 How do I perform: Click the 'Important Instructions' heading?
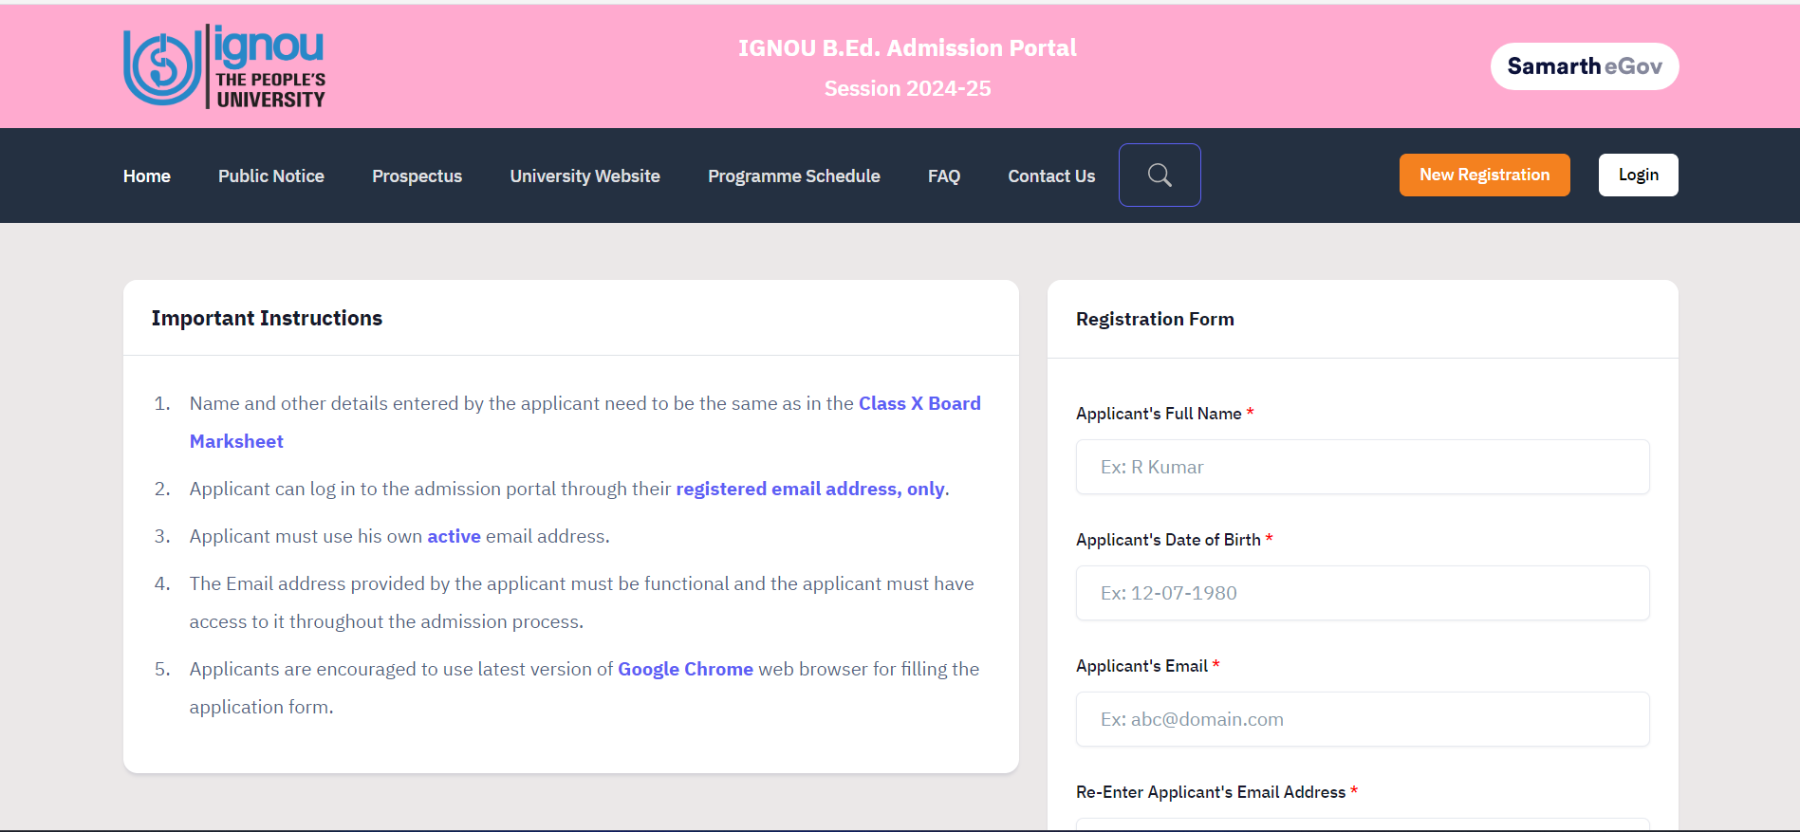click(x=267, y=318)
